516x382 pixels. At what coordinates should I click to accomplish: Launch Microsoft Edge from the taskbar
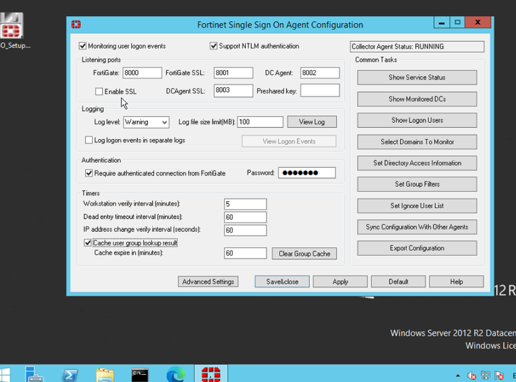click(176, 374)
